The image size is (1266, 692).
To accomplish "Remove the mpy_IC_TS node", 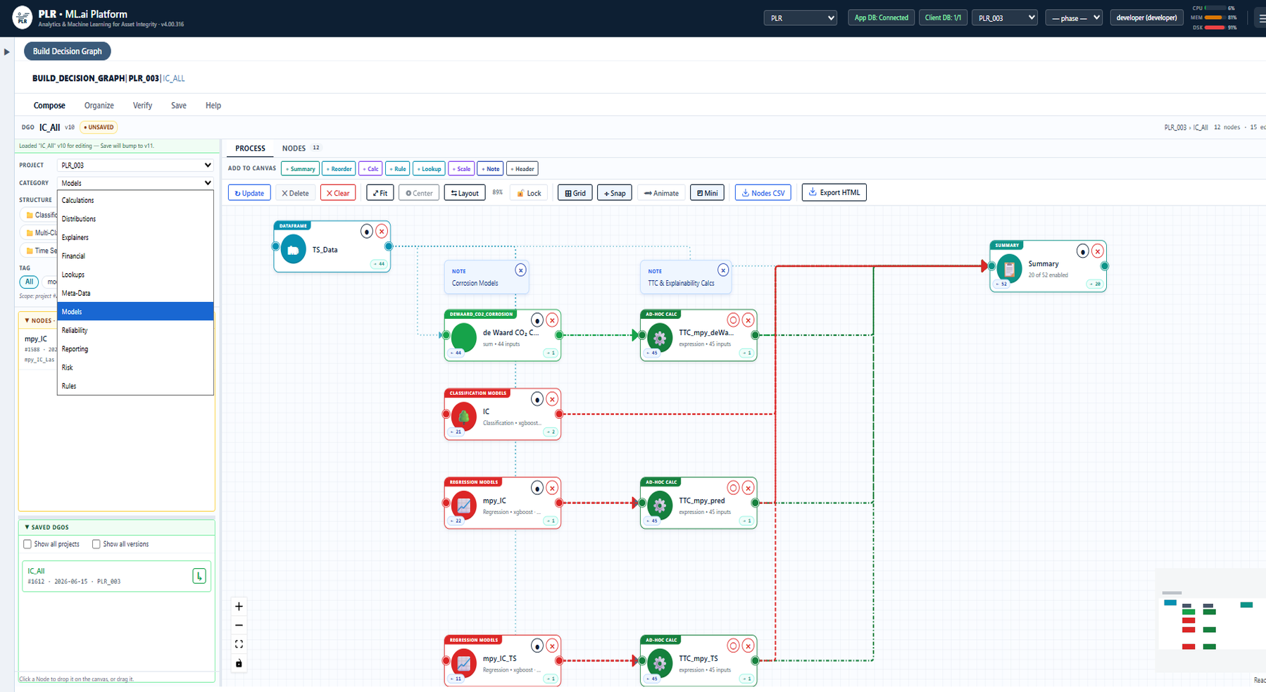I will pyautogui.click(x=552, y=646).
